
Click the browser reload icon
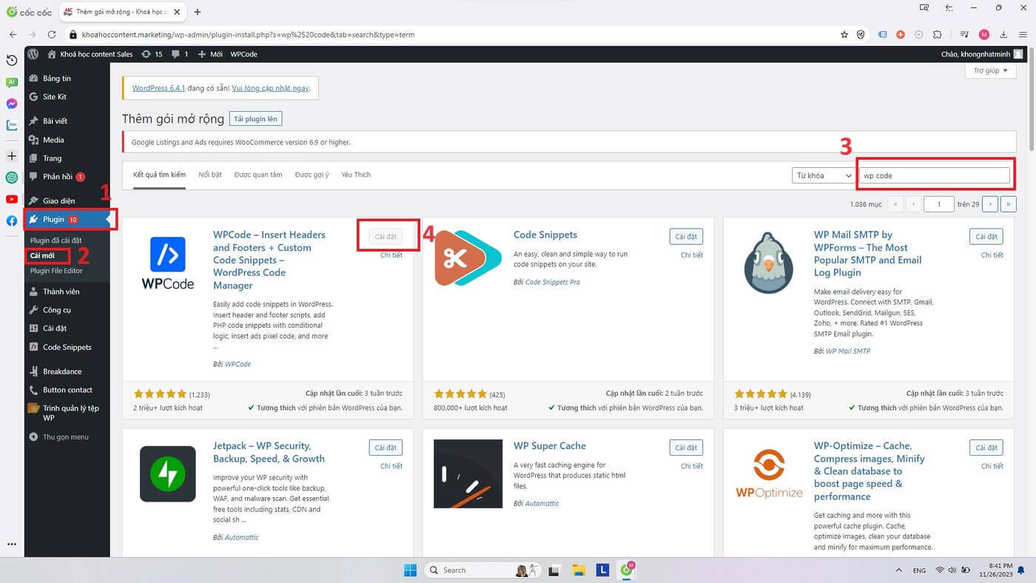52,35
